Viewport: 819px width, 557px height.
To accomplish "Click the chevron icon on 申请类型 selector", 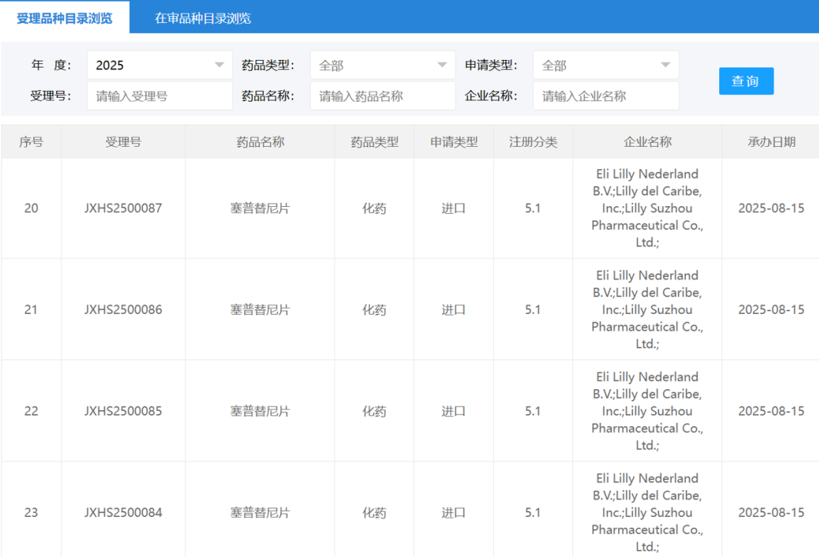I will tap(667, 65).
